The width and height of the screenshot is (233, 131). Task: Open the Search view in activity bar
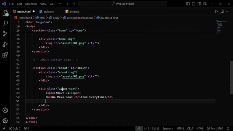(5, 23)
